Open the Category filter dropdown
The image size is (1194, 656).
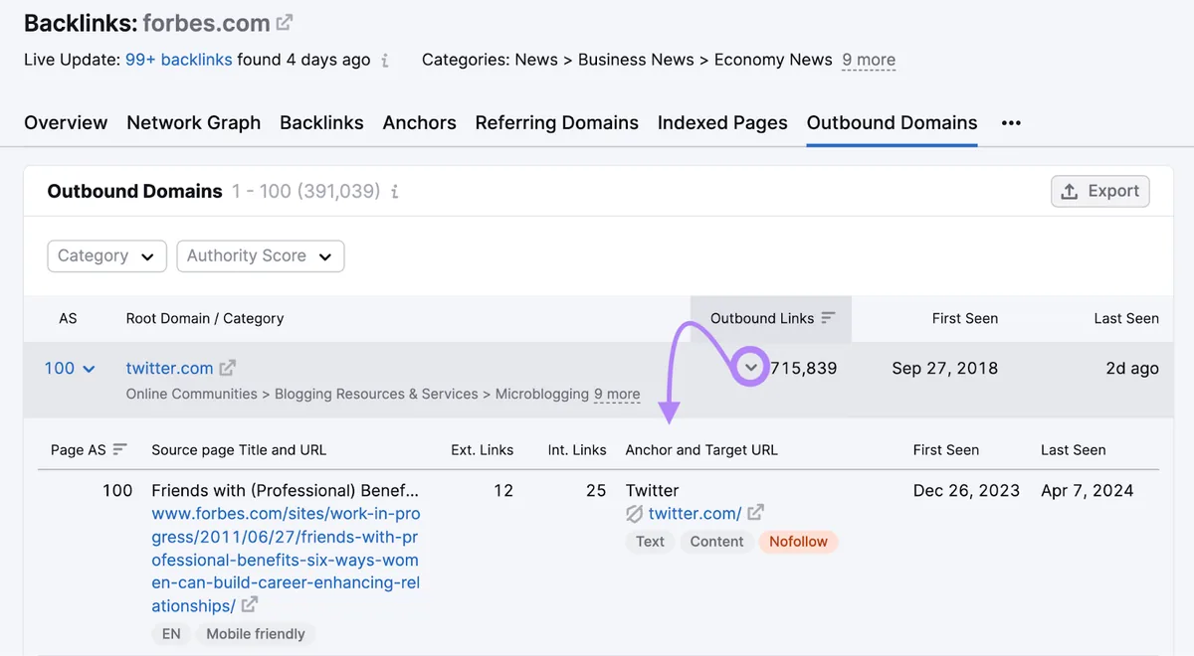click(x=106, y=255)
